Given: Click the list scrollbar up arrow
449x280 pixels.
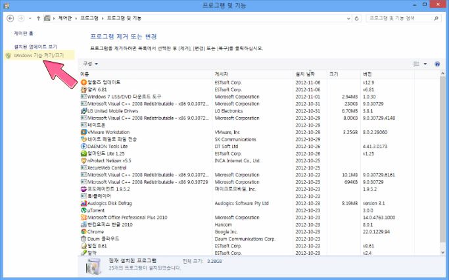Looking at the screenshot, I should [442, 74].
